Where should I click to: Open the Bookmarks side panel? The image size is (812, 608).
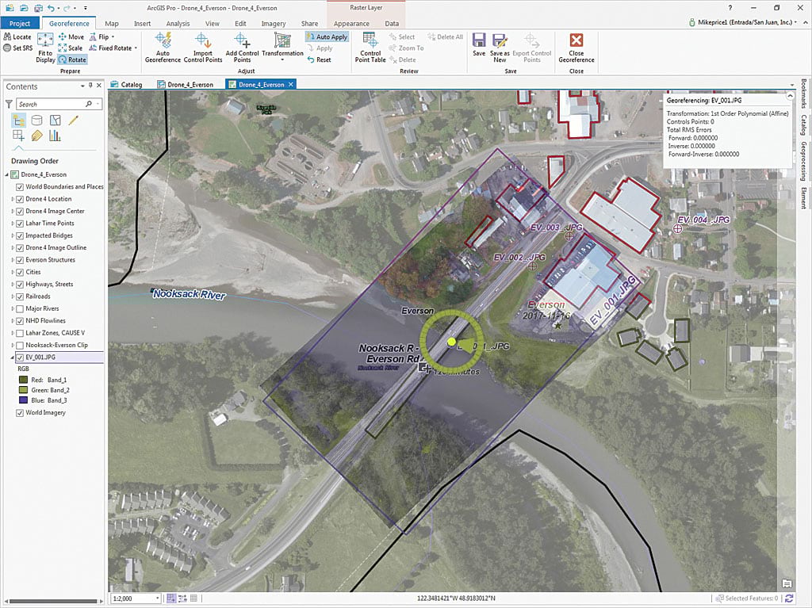click(x=803, y=94)
